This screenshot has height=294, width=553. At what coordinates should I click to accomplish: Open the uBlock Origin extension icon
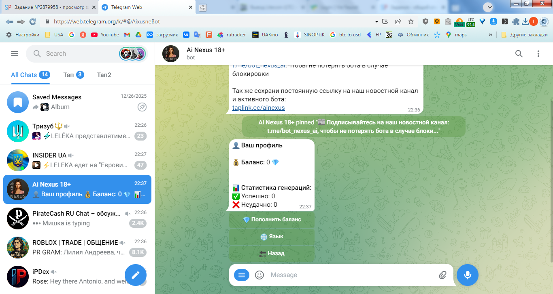pyautogui.click(x=425, y=21)
